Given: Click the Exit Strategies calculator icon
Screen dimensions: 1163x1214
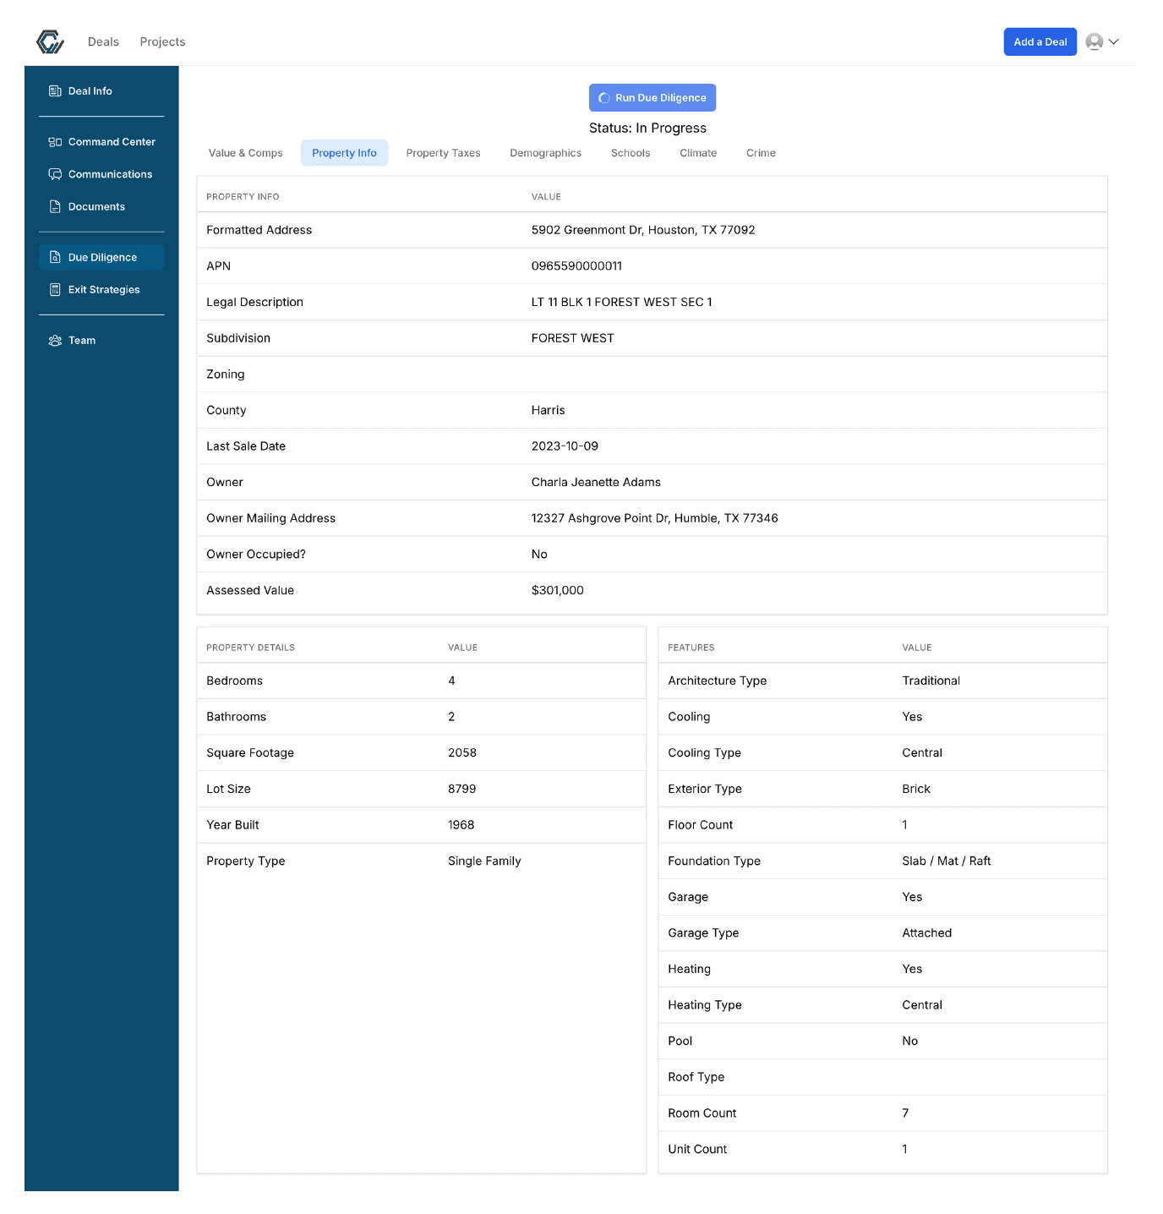Looking at the screenshot, I should pos(55,289).
